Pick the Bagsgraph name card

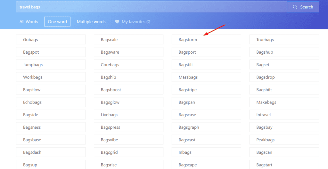coord(207,127)
